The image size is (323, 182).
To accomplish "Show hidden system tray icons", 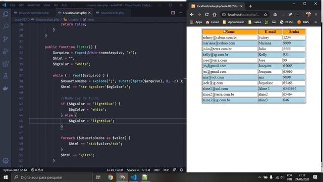I will click(260, 177).
